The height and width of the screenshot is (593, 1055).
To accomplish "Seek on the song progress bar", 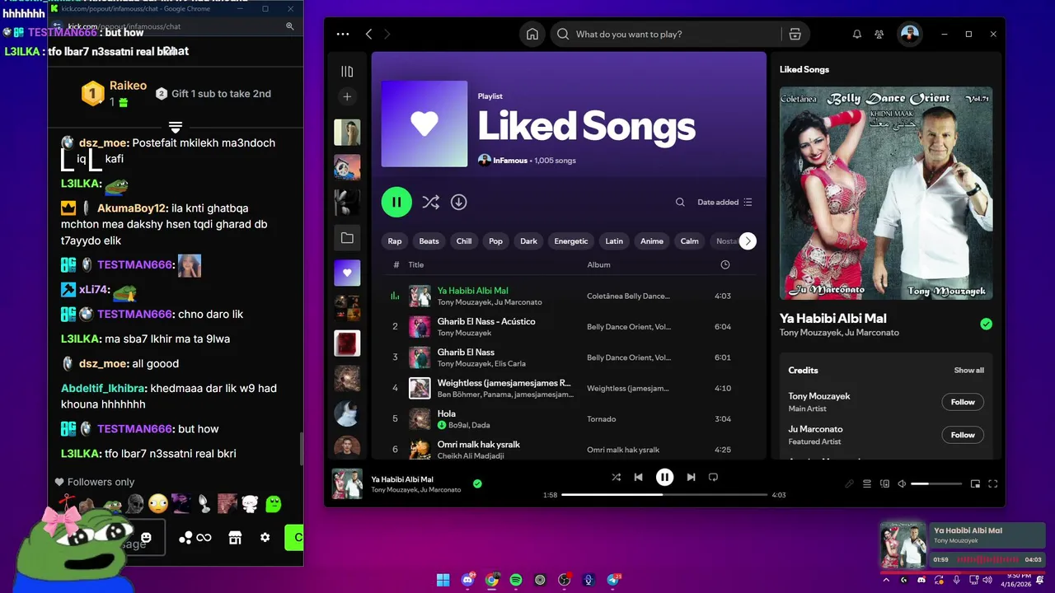I will 664,495.
